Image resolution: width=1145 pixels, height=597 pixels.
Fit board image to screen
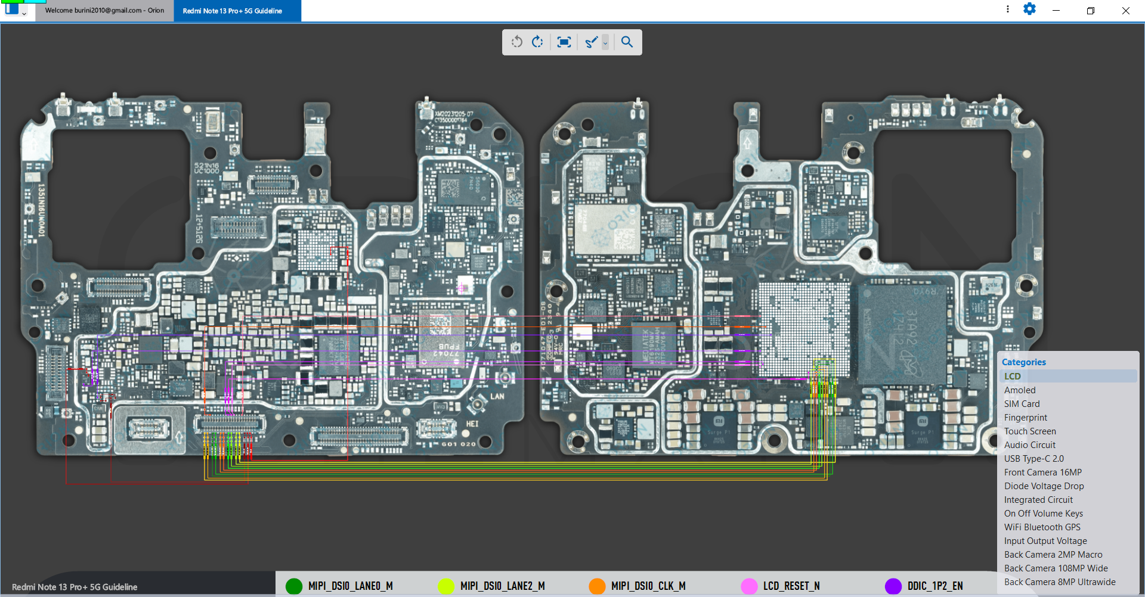coord(564,42)
